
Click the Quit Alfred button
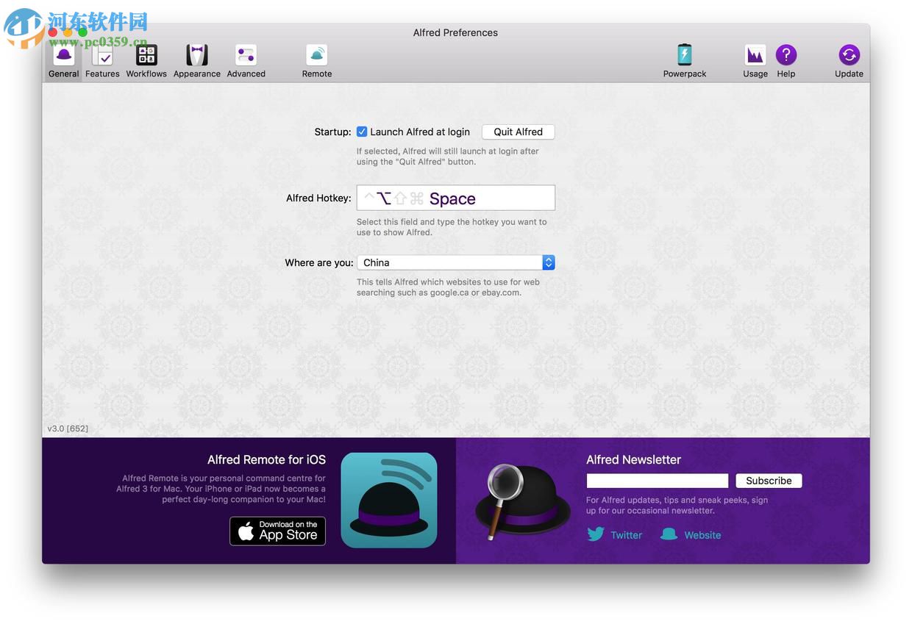tap(519, 132)
